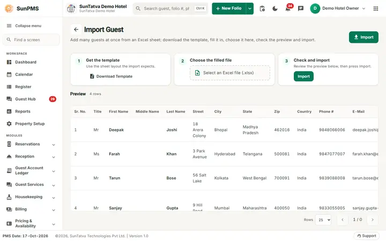Select the 9833055005 phone cell
386x241 pixels.
pos(332,208)
